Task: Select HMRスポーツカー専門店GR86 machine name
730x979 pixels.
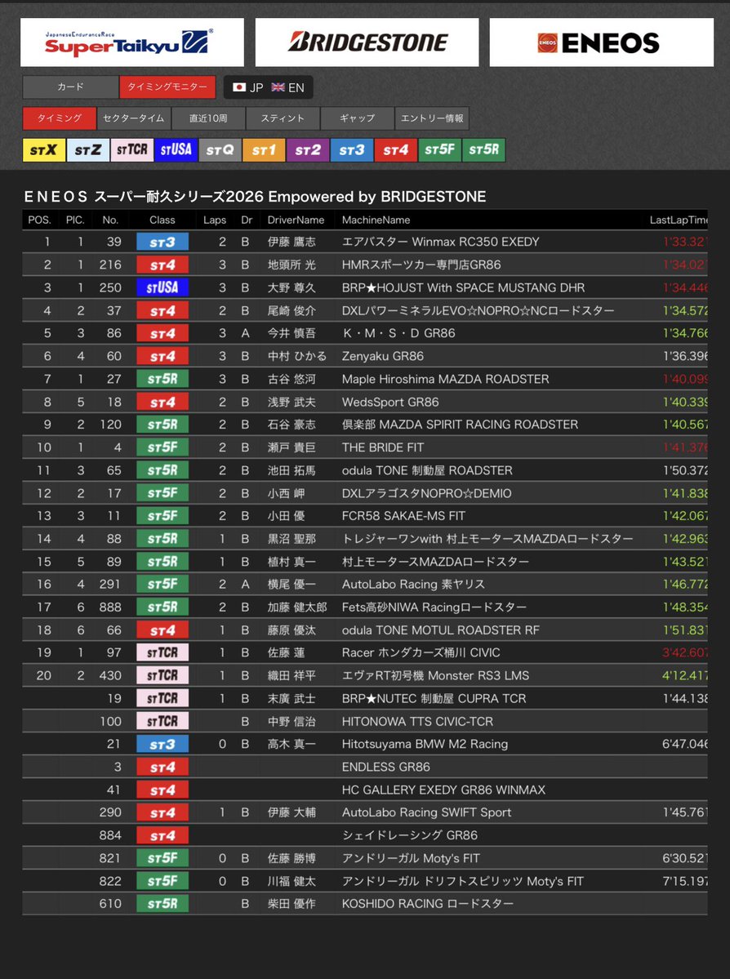Action: click(421, 265)
